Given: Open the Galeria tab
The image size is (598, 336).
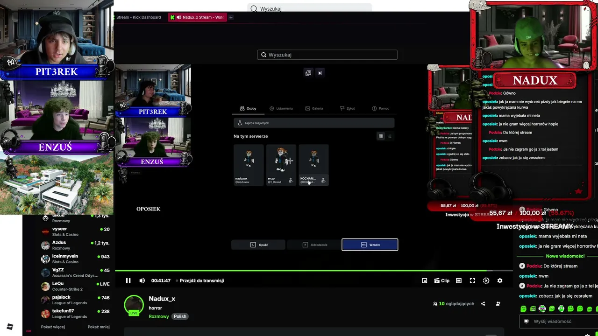Looking at the screenshot, I should click(x=314, y=108).
